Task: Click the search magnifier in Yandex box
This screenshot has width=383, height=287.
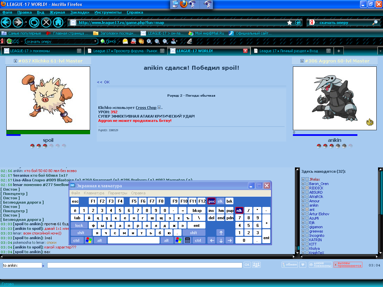Action: point(375,23)
